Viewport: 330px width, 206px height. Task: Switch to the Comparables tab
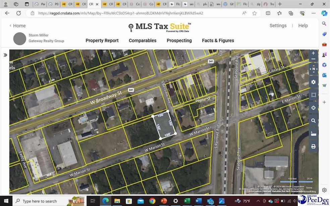click(x=142, y=41)
